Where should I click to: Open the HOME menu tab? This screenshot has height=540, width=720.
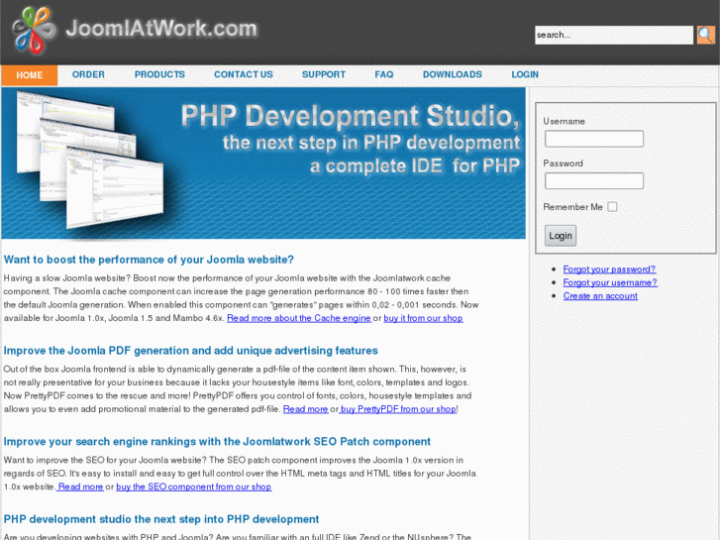30,75
